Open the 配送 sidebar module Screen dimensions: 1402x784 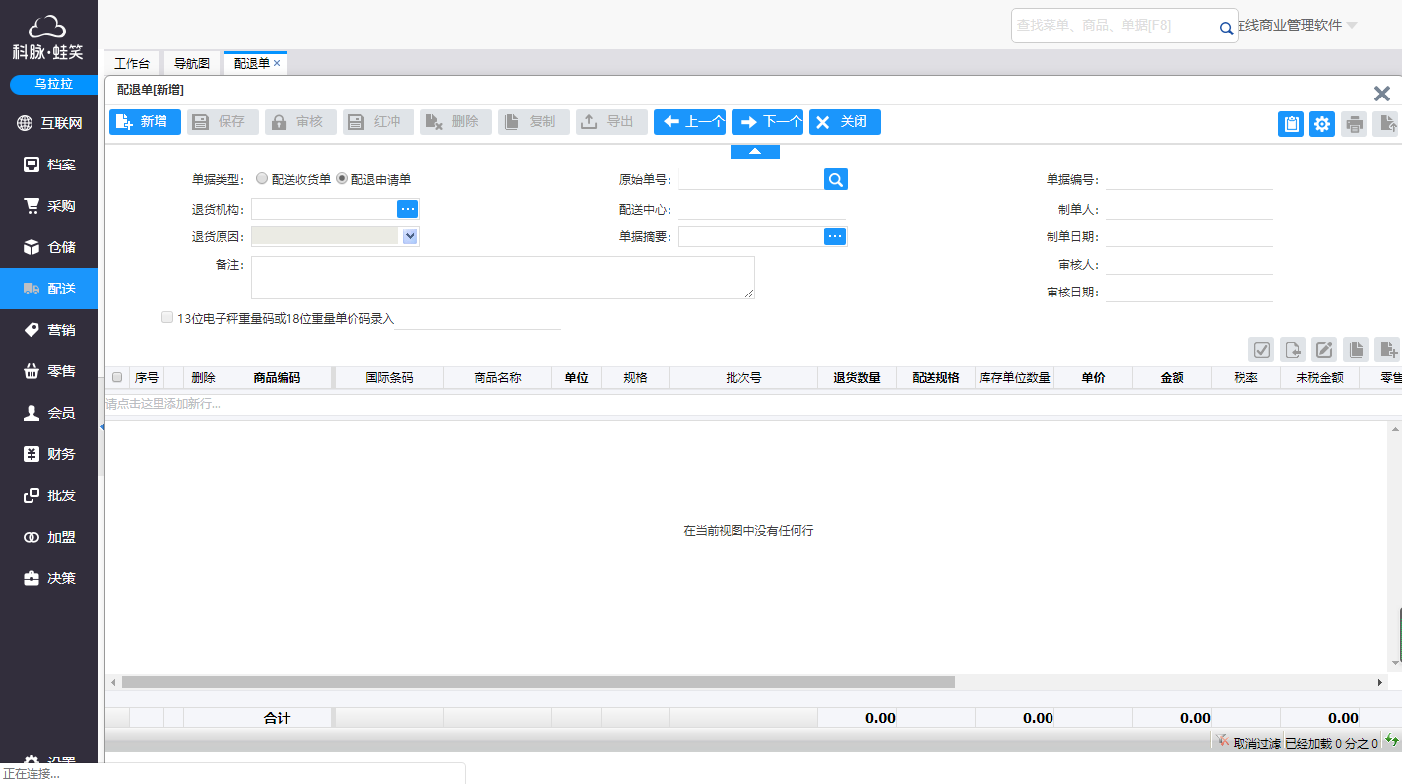click(49, 289)
